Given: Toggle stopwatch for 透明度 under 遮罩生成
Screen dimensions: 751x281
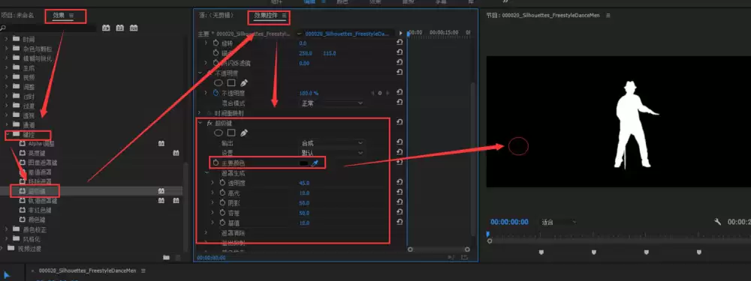Looking at the screenshot, I should click(x=222, y=183).
